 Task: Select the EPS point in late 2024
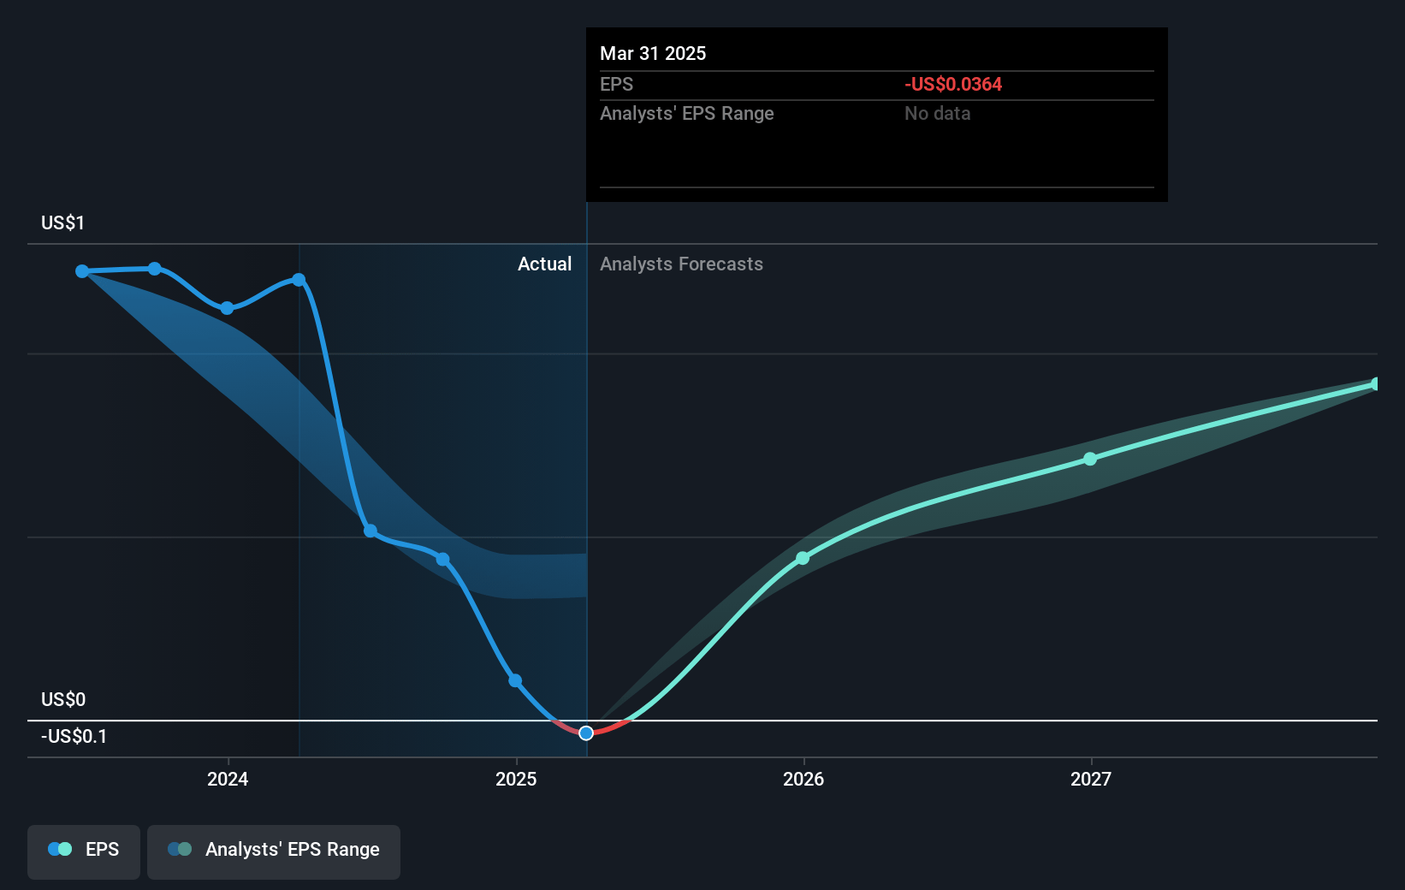click(x=442, y=560)
